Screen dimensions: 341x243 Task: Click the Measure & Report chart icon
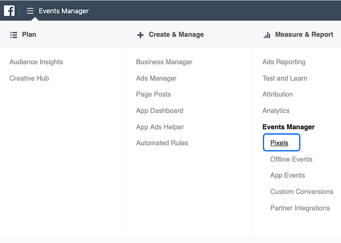[267, 35]
